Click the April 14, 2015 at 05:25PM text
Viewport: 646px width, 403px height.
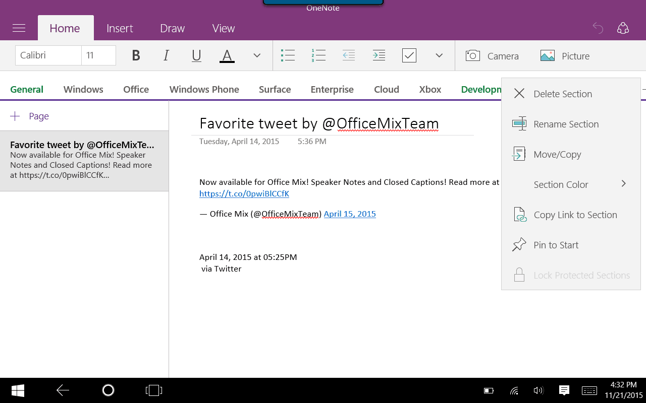click(248, 257)
